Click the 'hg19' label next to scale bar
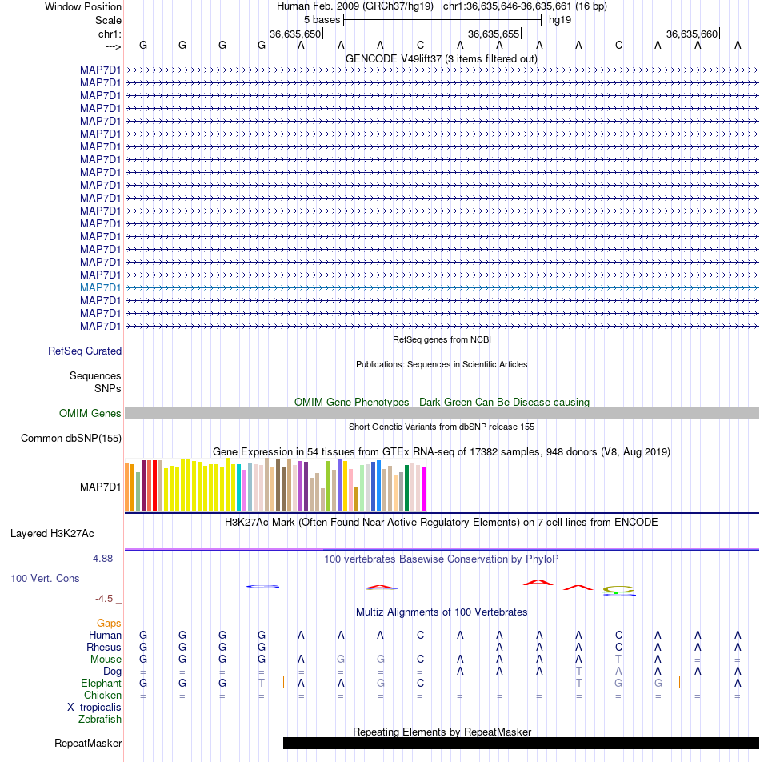Image resolution: width=760 pixels, height=762 pixels. (560, 20)
